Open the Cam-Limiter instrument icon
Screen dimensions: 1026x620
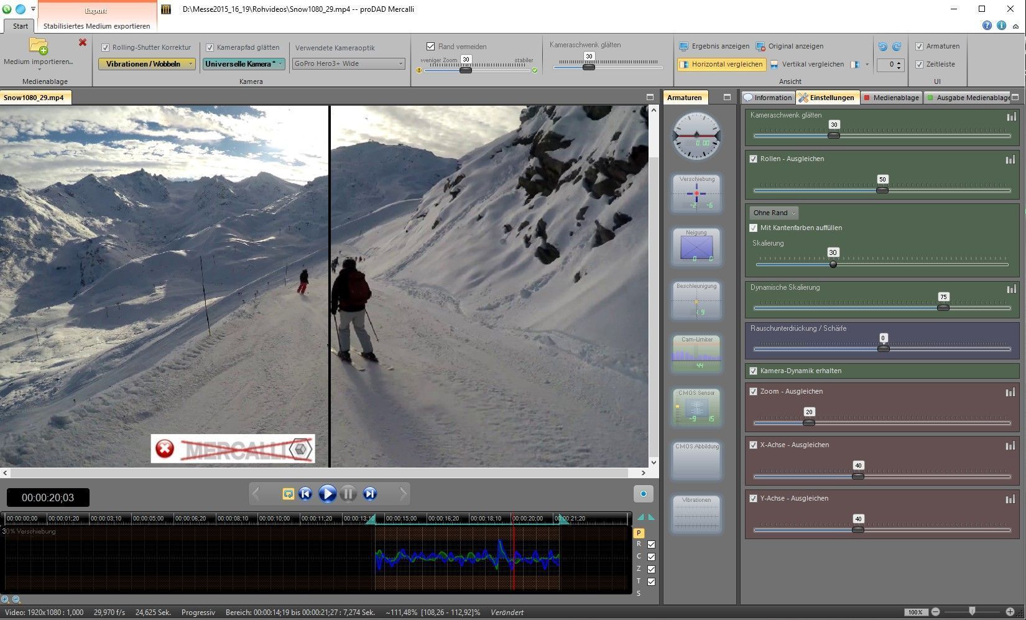coord(696,353)
